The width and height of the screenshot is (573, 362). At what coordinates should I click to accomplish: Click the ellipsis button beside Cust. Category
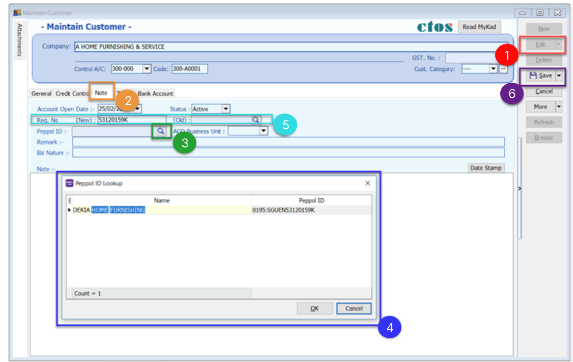pyautogui.click(x=503, y=69)
